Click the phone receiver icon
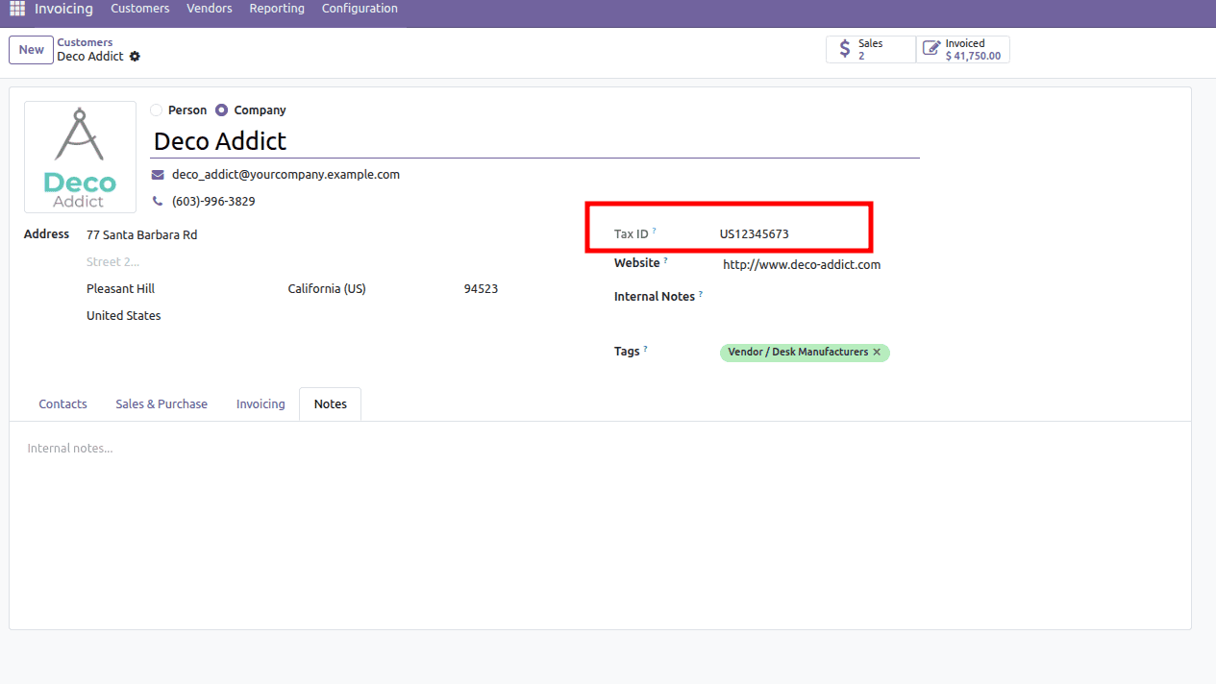Screen dimensions: 1216x684 [157, 201]
